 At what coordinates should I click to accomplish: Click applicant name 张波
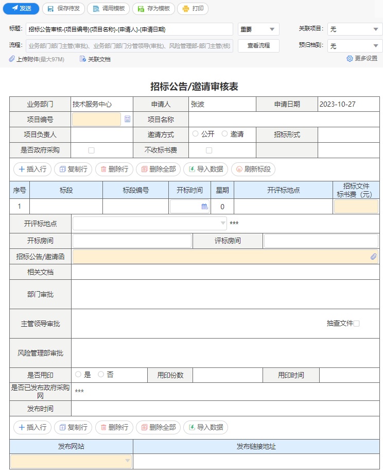point(198,104)
